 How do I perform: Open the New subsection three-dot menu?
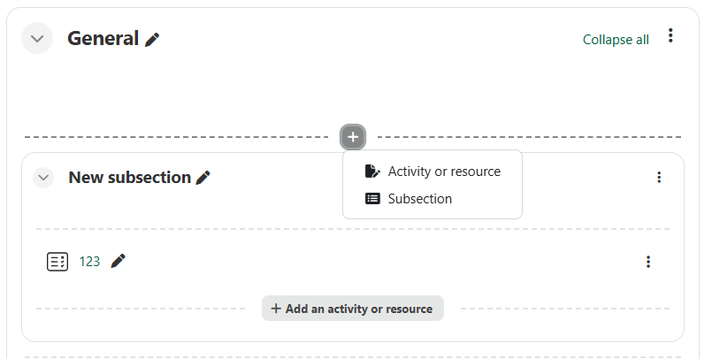click(659, 177)
